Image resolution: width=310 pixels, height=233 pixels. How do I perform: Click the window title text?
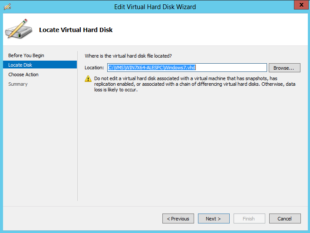(155, 6)
